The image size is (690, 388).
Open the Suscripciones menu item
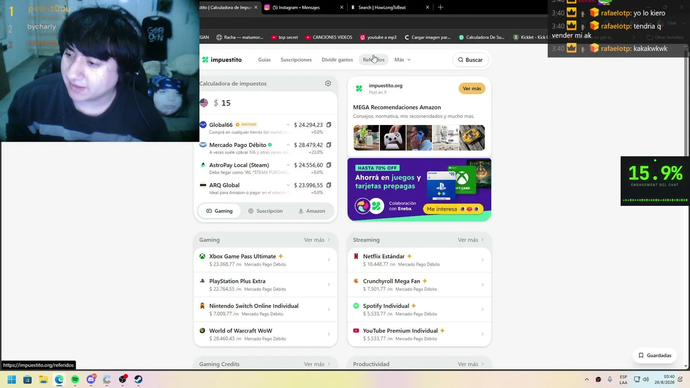pyautogui.click(x=296, y=60)
